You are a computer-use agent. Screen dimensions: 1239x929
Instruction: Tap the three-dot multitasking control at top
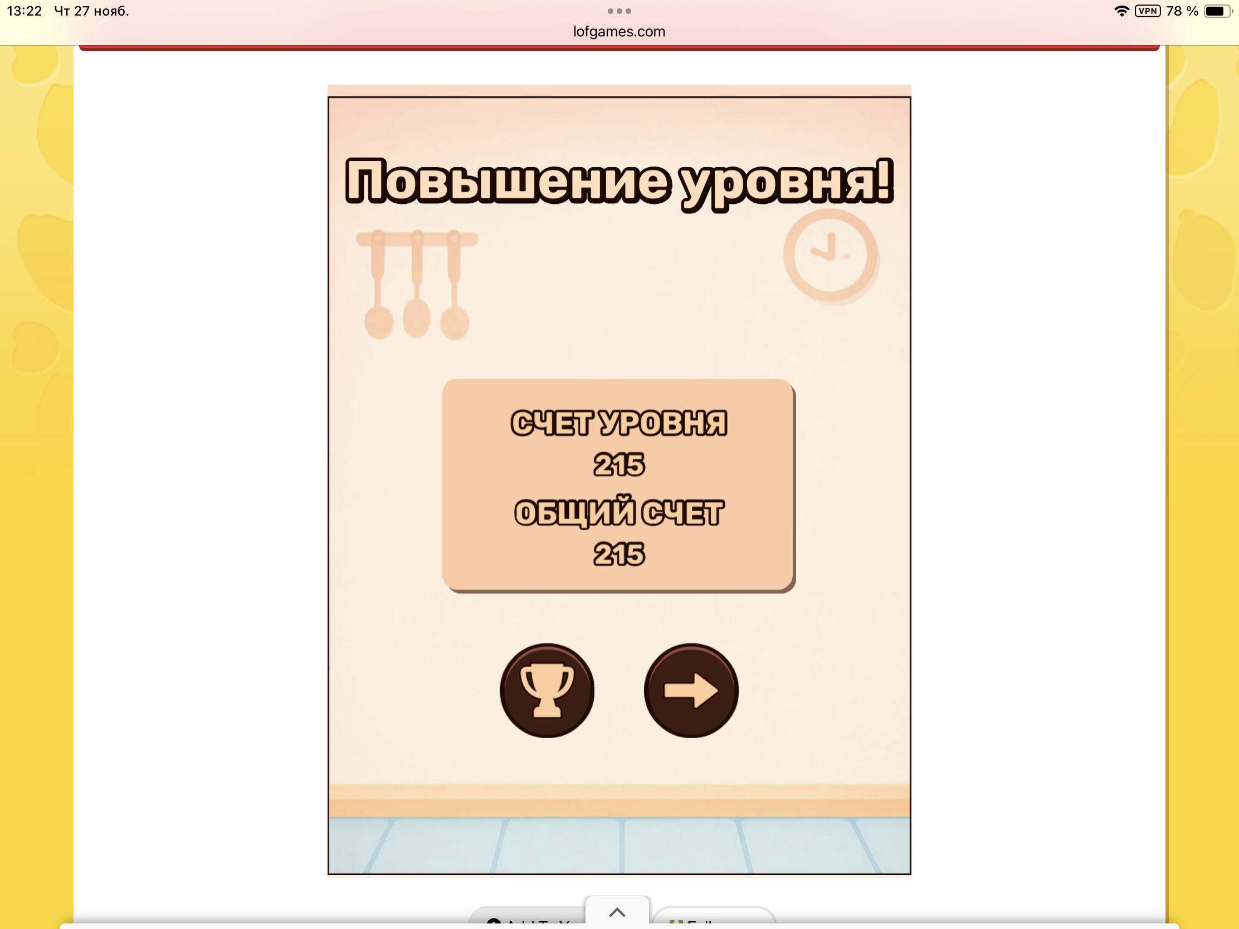[619, 11]
